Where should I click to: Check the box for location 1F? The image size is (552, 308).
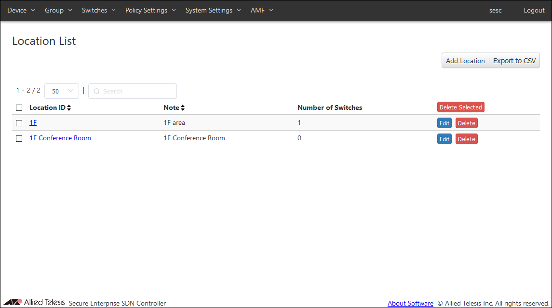[19, 123]
